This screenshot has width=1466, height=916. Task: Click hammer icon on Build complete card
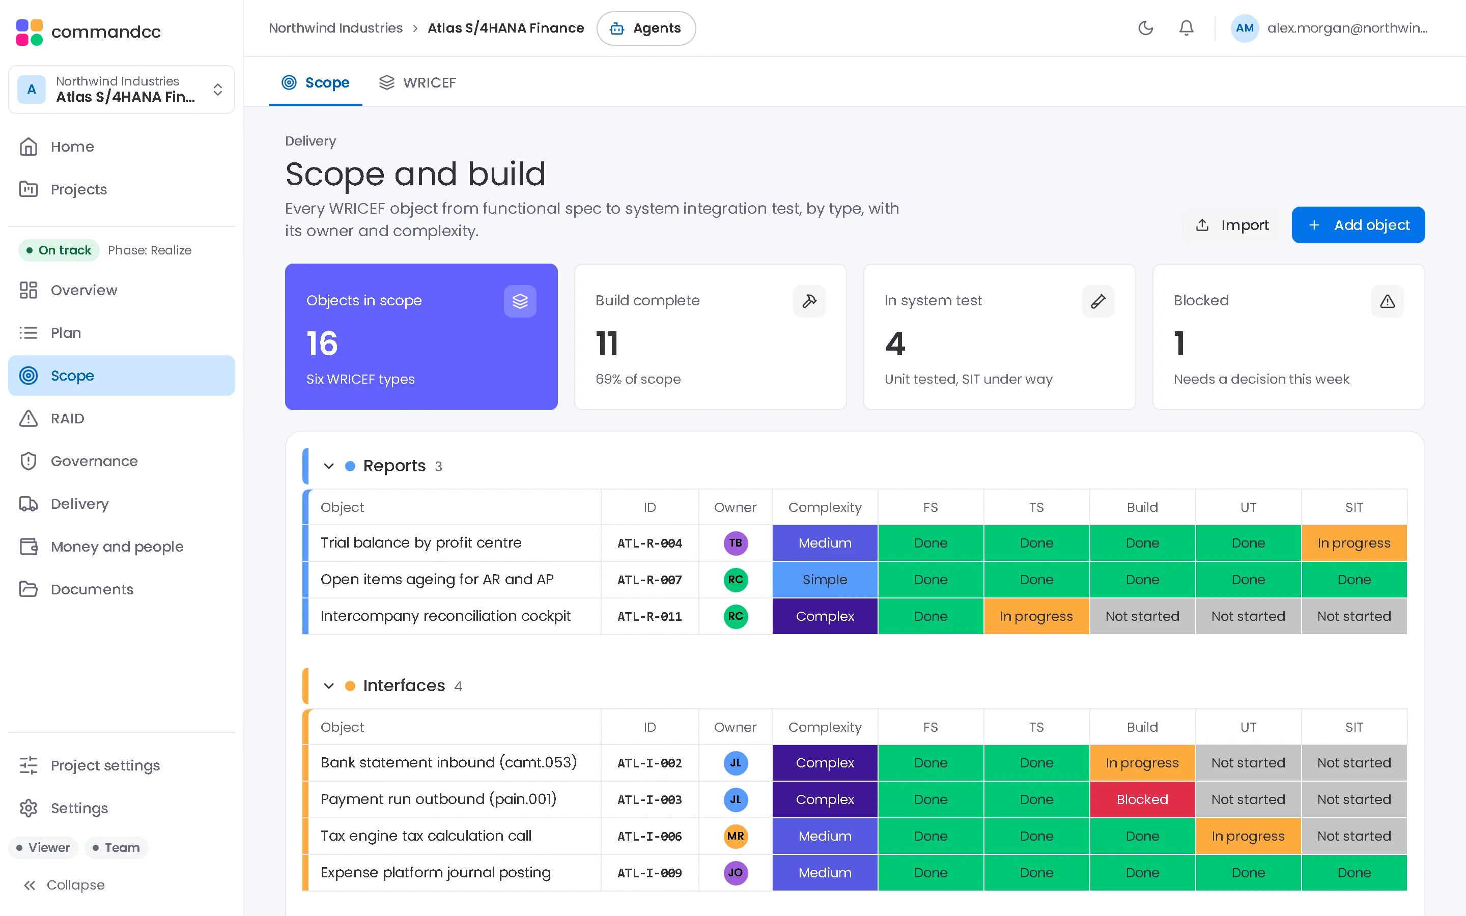(x=809, y=301)
